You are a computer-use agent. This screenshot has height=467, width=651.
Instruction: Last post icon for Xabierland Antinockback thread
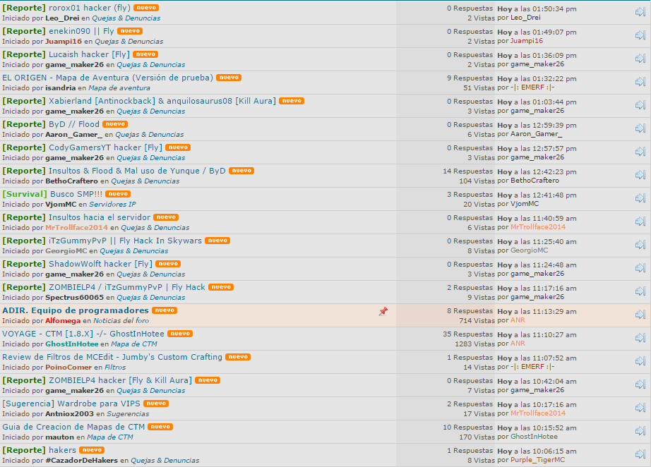pos(640,105)
